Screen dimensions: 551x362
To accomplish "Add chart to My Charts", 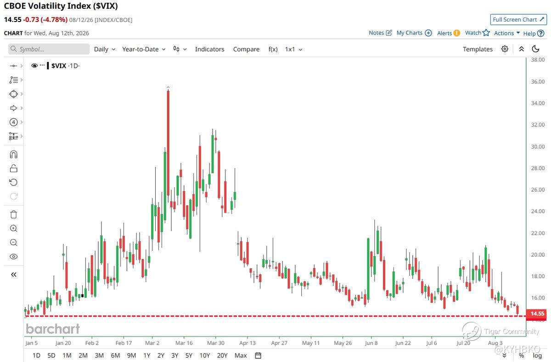I will click(x=428, y=33).
